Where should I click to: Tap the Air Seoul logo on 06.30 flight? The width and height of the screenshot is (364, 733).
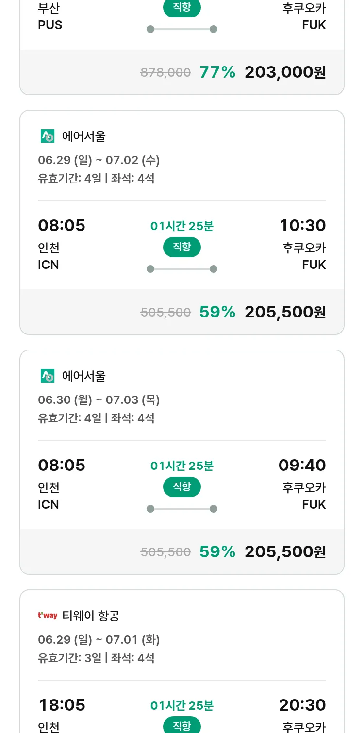point(48,376)
